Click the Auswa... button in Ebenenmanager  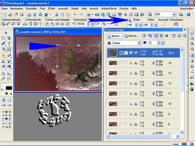tap(131, 36)
